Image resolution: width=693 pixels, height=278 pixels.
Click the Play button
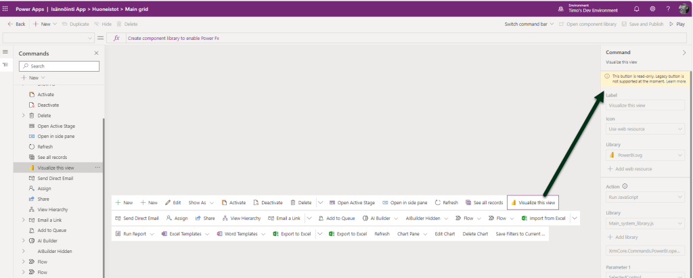(x=677, y=24)
